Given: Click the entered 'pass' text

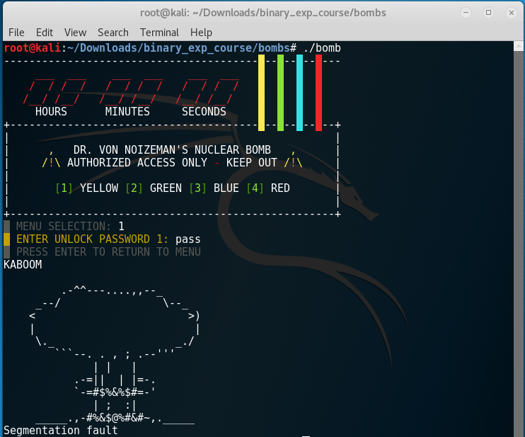Looking at the screenshot, I should (x=187, y=239).
